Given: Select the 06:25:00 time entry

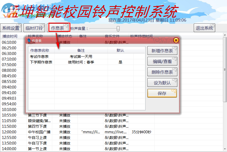Looking at the screenshot, I should coord(9,48).
